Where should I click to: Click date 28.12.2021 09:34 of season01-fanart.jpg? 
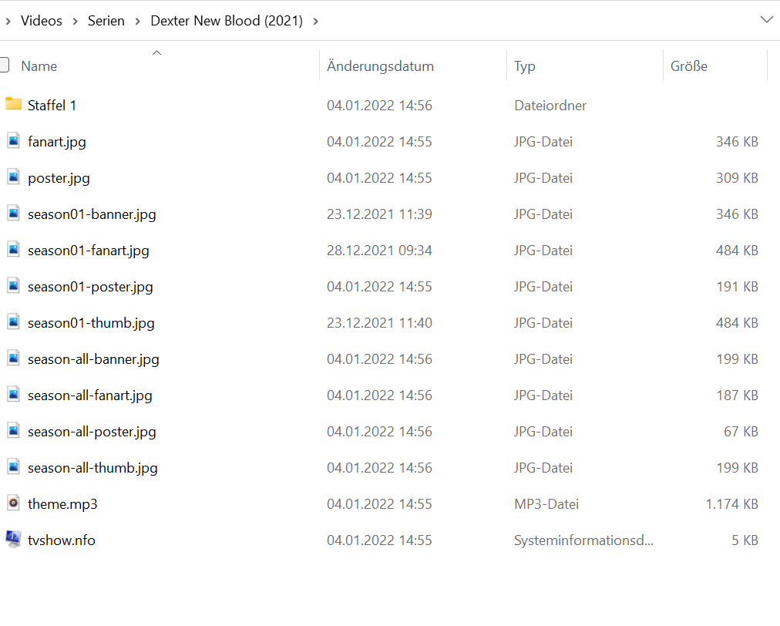click(379, 251)
